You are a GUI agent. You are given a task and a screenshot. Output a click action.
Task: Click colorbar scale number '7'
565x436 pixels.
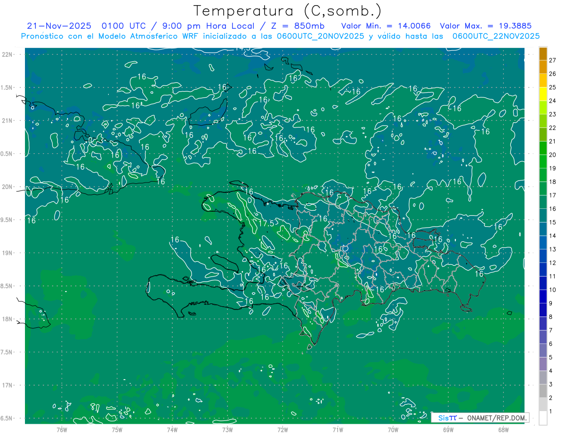(x=551, y=330)
